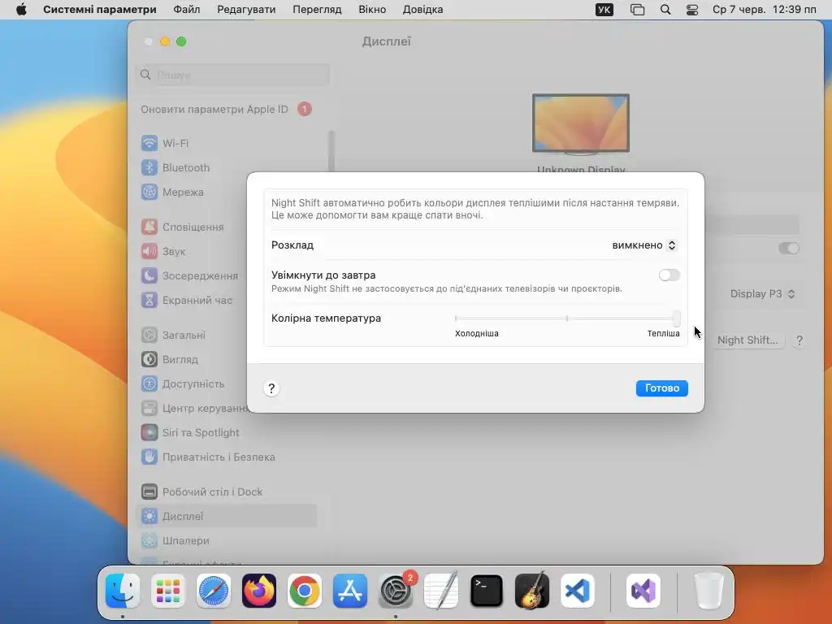The width and height of the screenshot is (832, 624).
Task: Open Сповіщення settings in sidebar
Action: coord(182,227)
